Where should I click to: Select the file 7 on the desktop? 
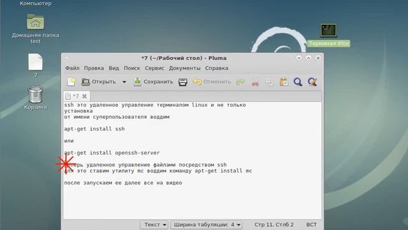[x=36, y=66]
